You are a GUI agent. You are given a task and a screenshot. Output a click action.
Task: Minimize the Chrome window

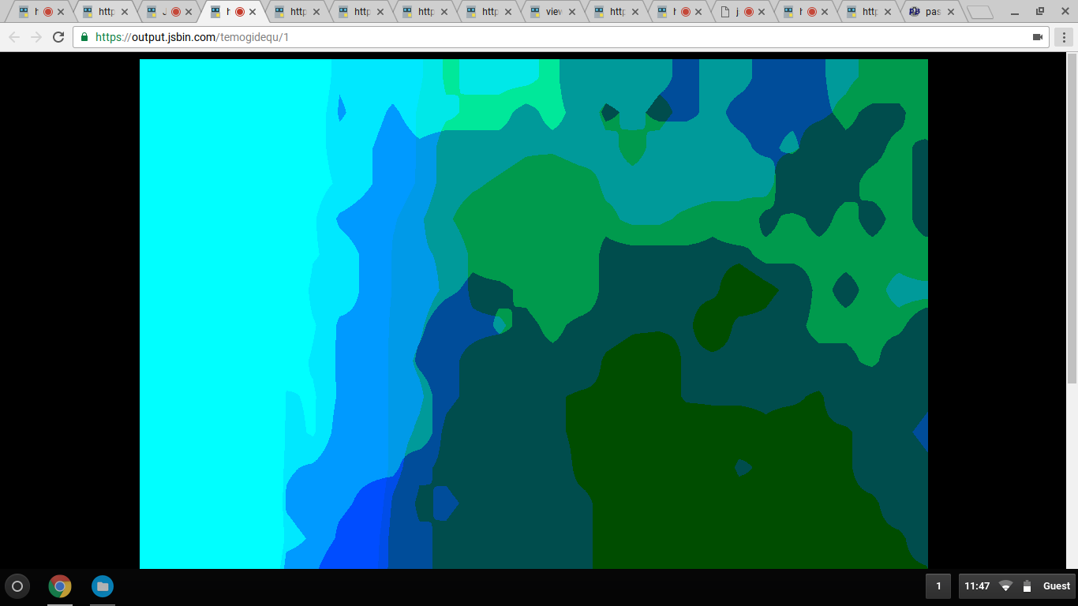point(1015,11)
